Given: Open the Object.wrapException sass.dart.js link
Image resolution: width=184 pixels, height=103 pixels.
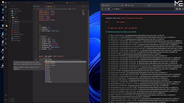Looking at the screenshot, I should pos(145,35).
